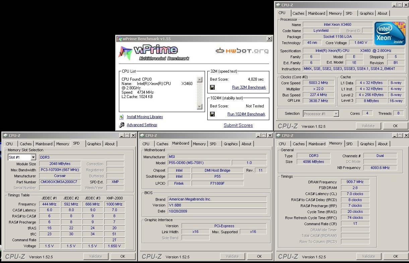This screenshot has height=263, width=409.
Task: Click NB Frequency value 4093.6 MHz
Action: (x=380, y=168)
